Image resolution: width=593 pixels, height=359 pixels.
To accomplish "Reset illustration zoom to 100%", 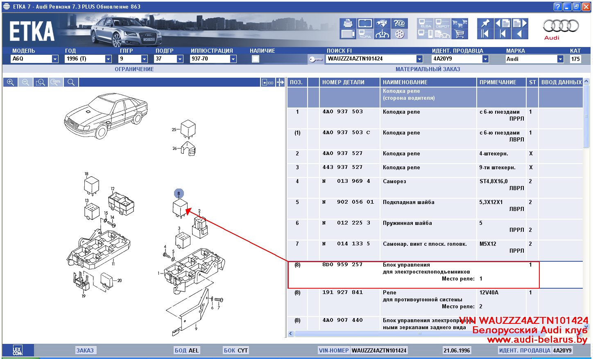I will pyautogui.click(x=56, y=82).
